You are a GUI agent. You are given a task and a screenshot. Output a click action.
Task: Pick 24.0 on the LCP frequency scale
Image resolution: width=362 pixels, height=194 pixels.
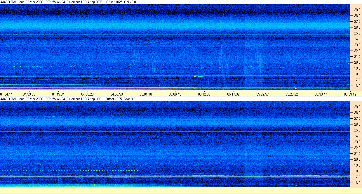pyautogui.click(x=357, y=136)
